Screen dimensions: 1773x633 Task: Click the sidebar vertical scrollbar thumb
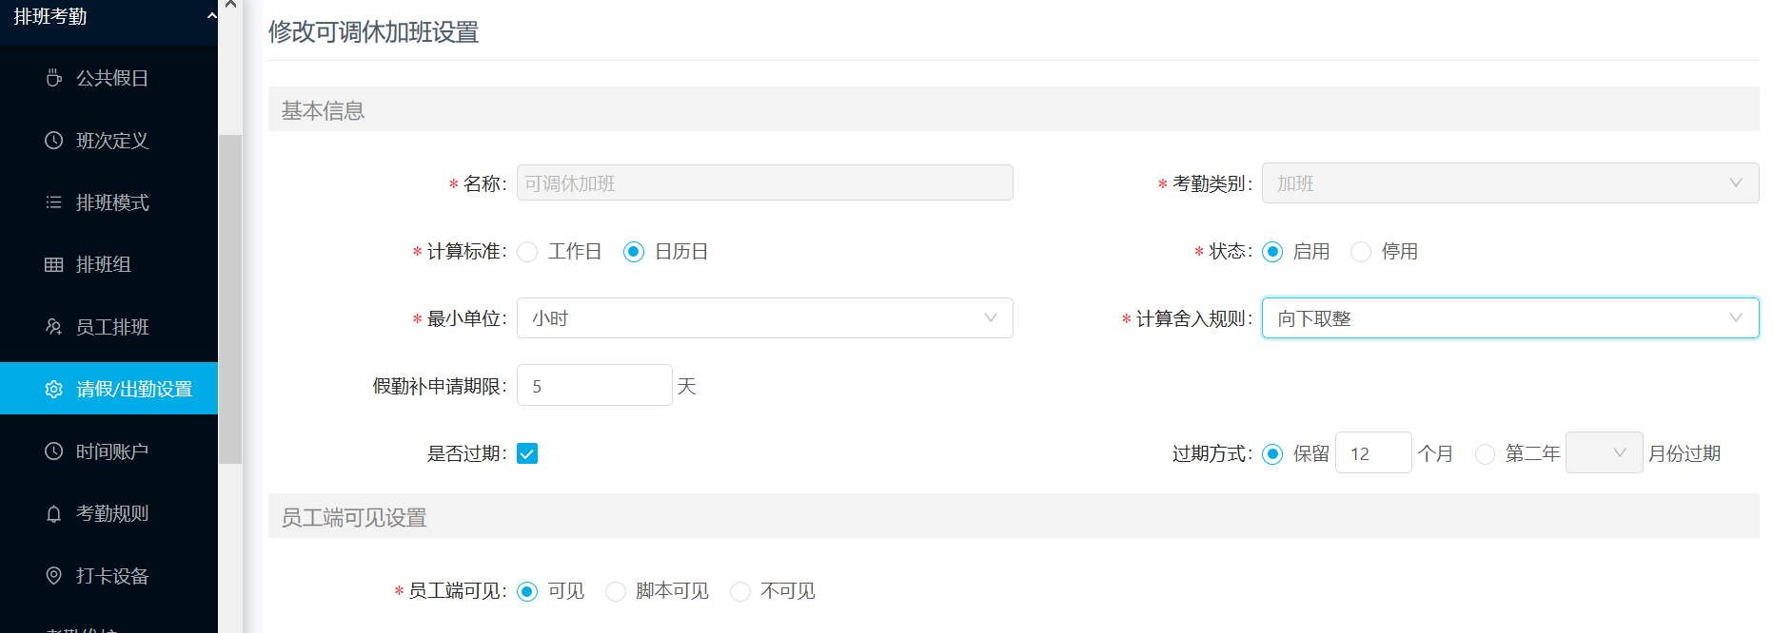pos(230,299)
